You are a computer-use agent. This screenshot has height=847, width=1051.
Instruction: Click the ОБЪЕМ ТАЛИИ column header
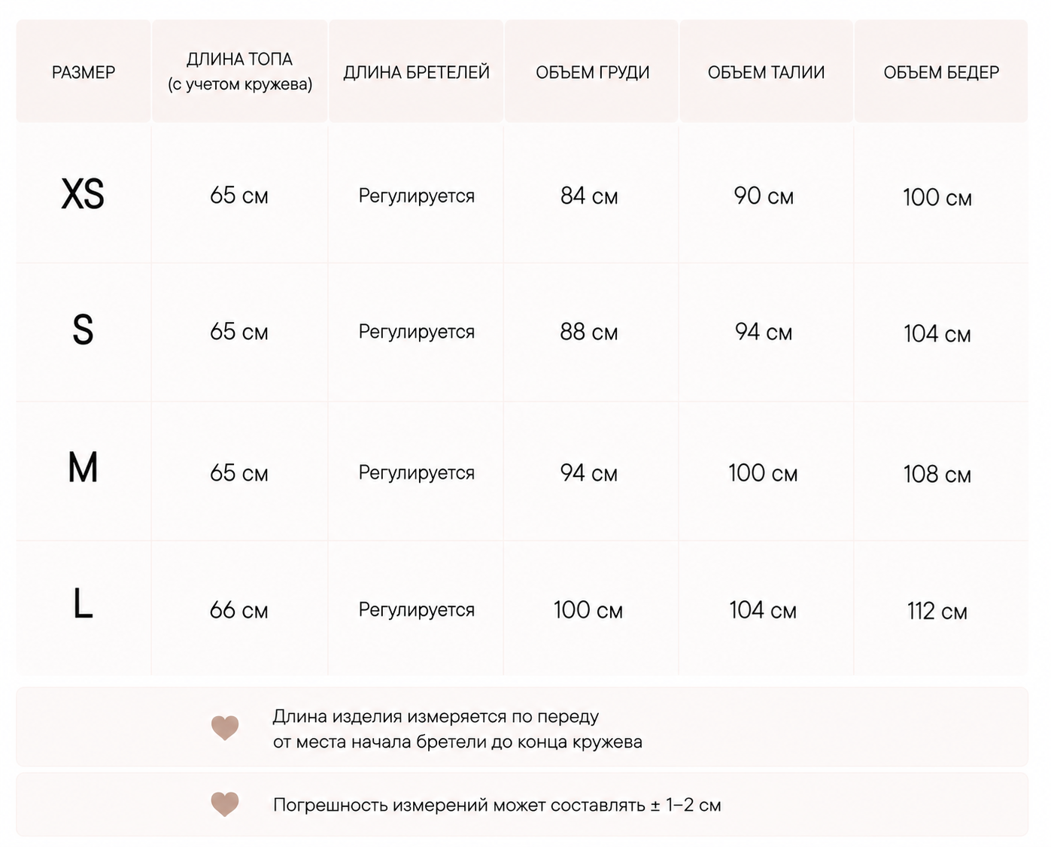766,72
